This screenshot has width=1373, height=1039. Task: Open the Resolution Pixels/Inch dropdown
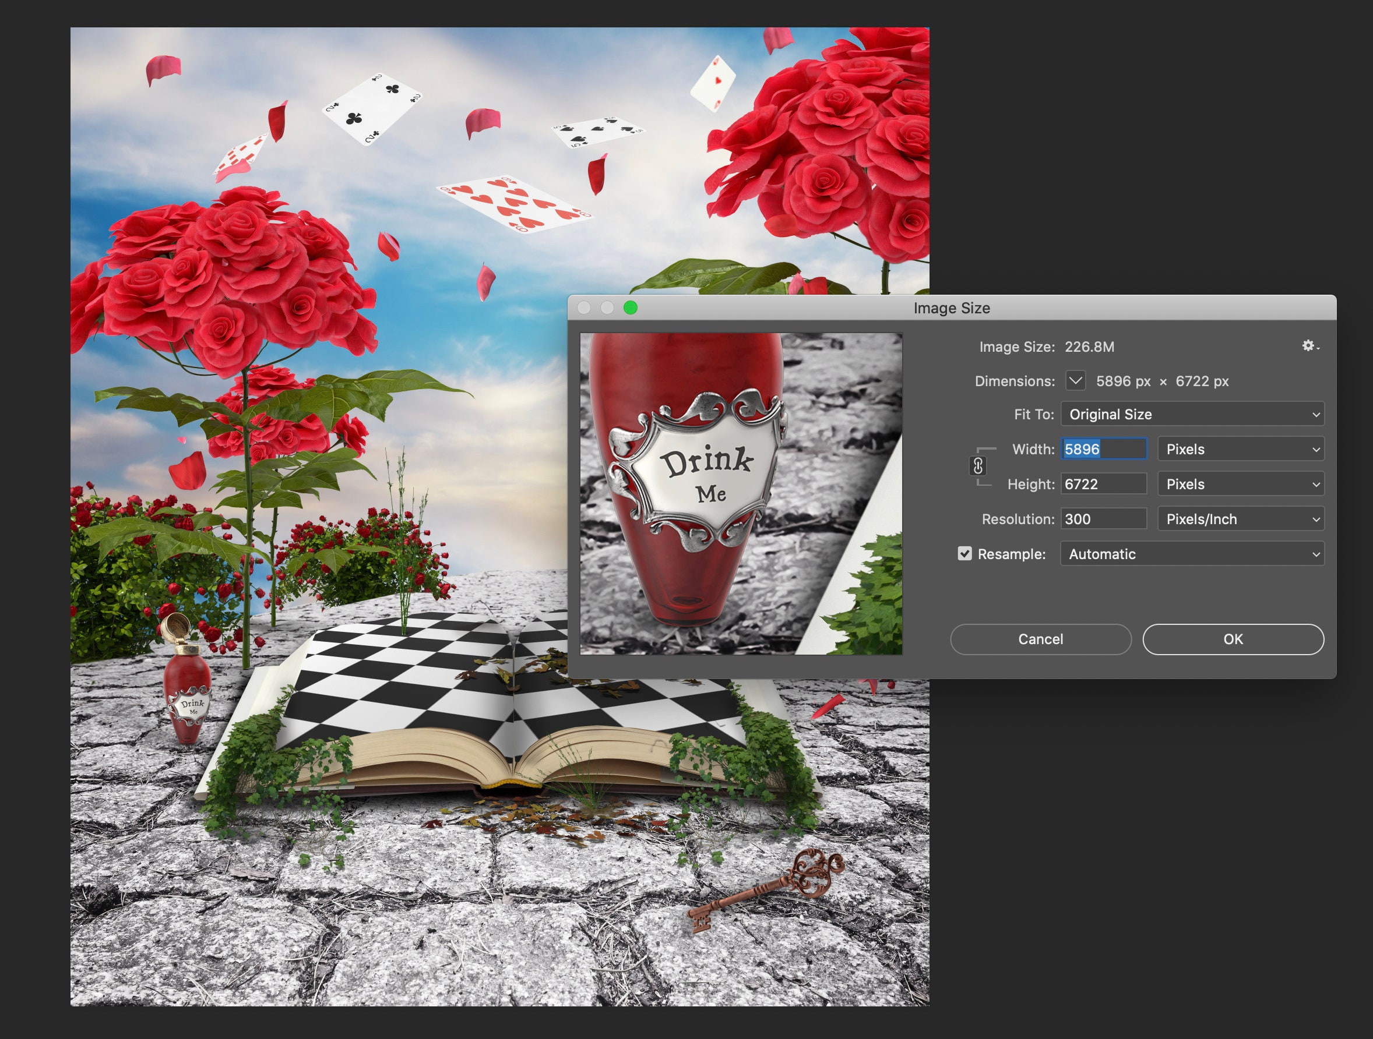[1241, 519]
